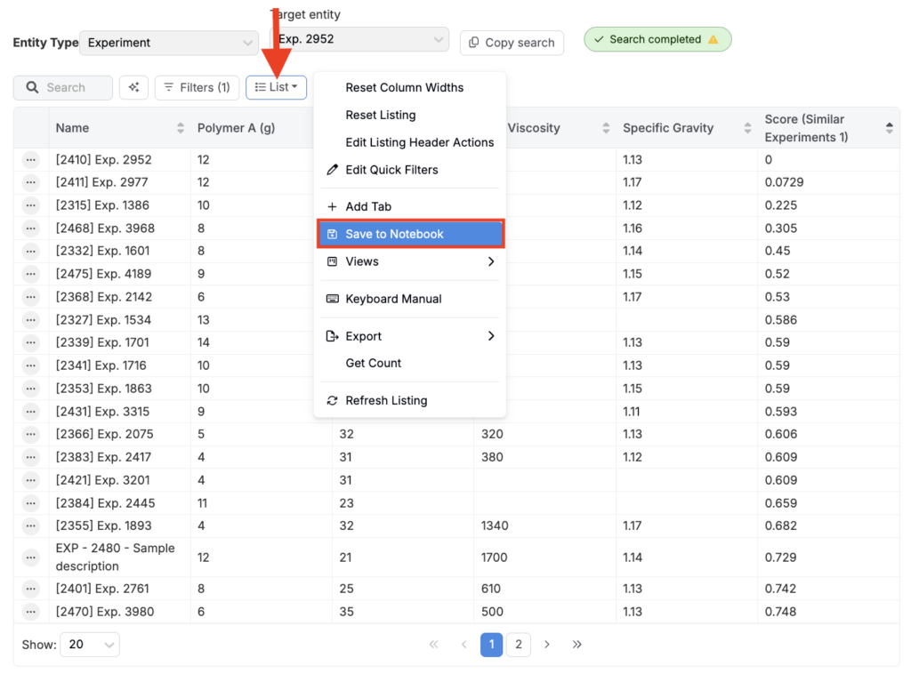Select Save to Notebook menu item

coord(410,234)
